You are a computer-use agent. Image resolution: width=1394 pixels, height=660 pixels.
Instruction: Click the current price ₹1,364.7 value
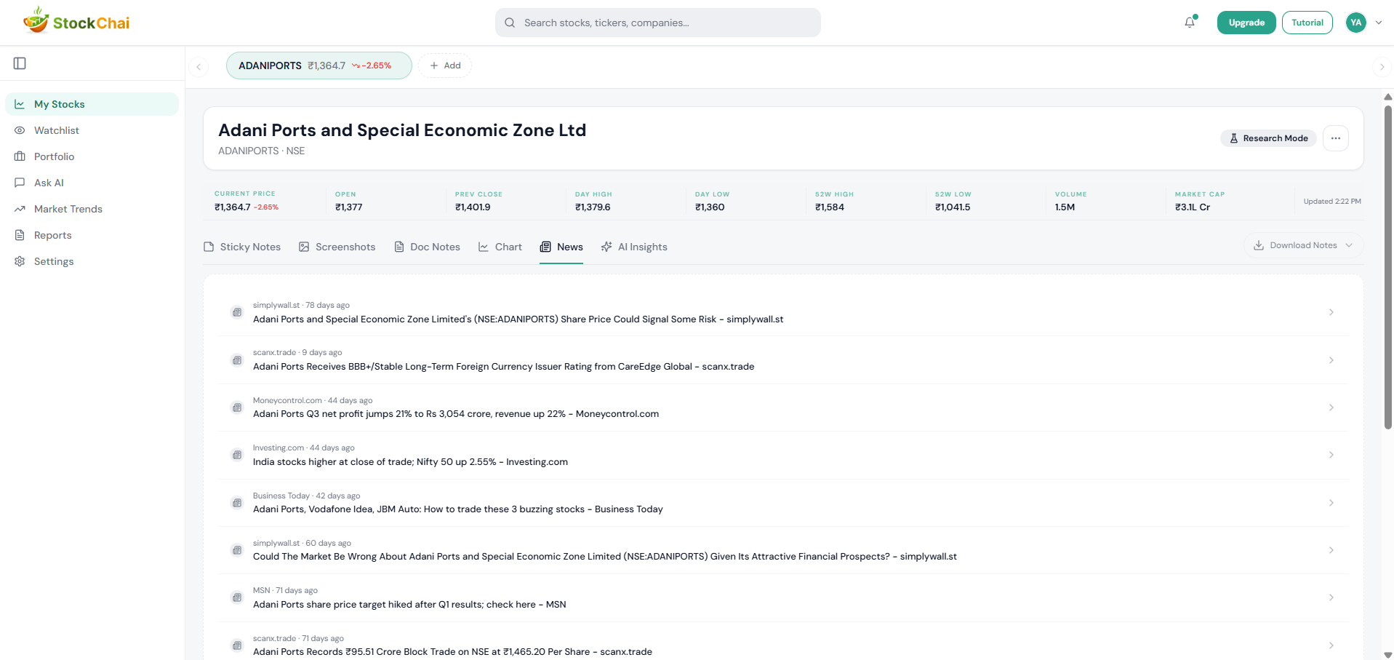pyautogui.click(x=233, y=207)
